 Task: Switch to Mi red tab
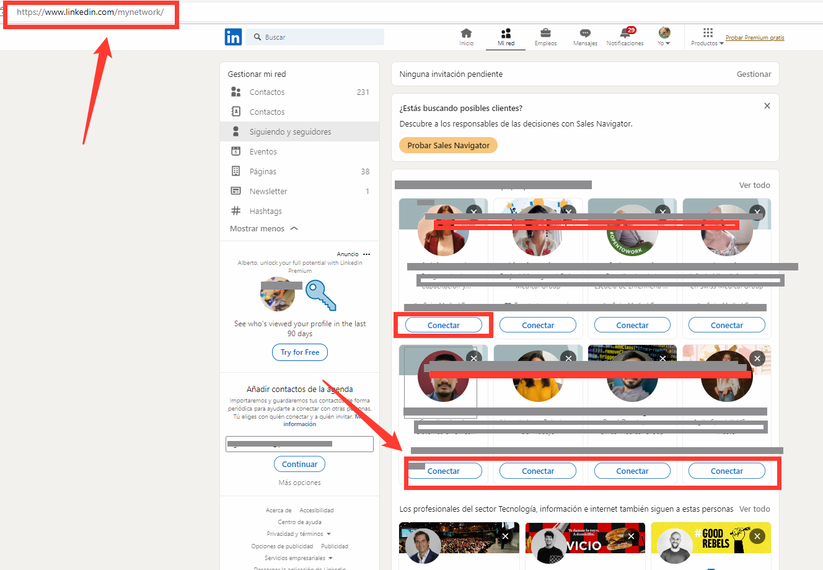pos(506,37)
